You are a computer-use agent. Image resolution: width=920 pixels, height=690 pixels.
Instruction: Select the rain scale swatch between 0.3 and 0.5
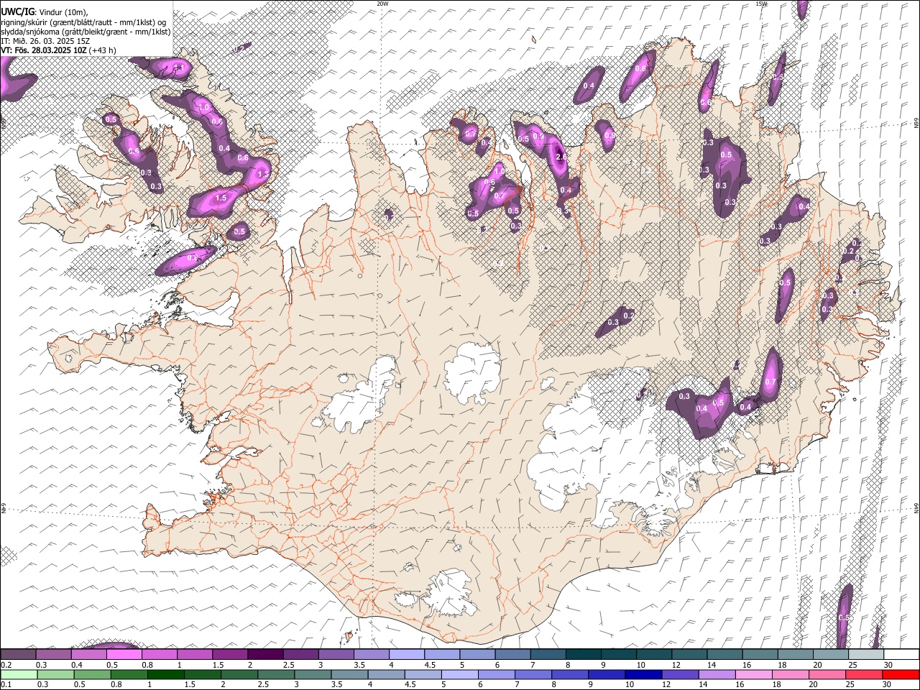point(55,674)
